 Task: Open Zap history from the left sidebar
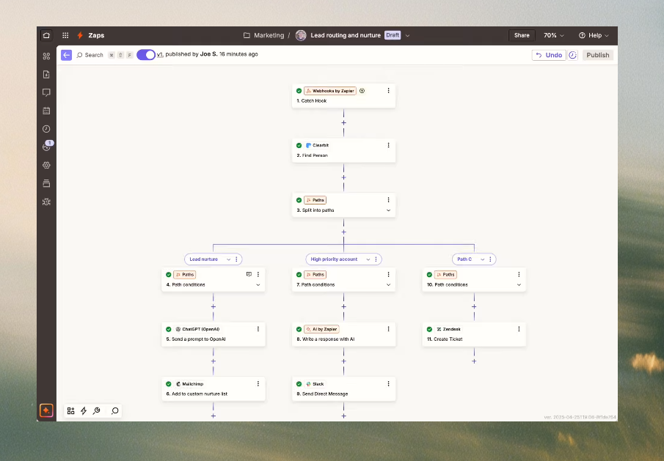pos(46,128)
